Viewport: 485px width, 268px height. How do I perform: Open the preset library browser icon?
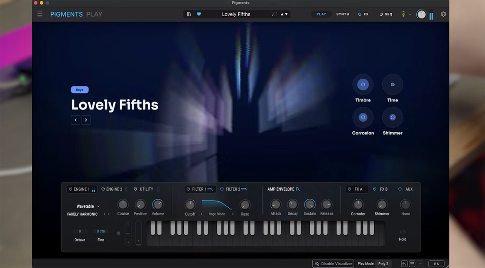[x=189, y=14]
